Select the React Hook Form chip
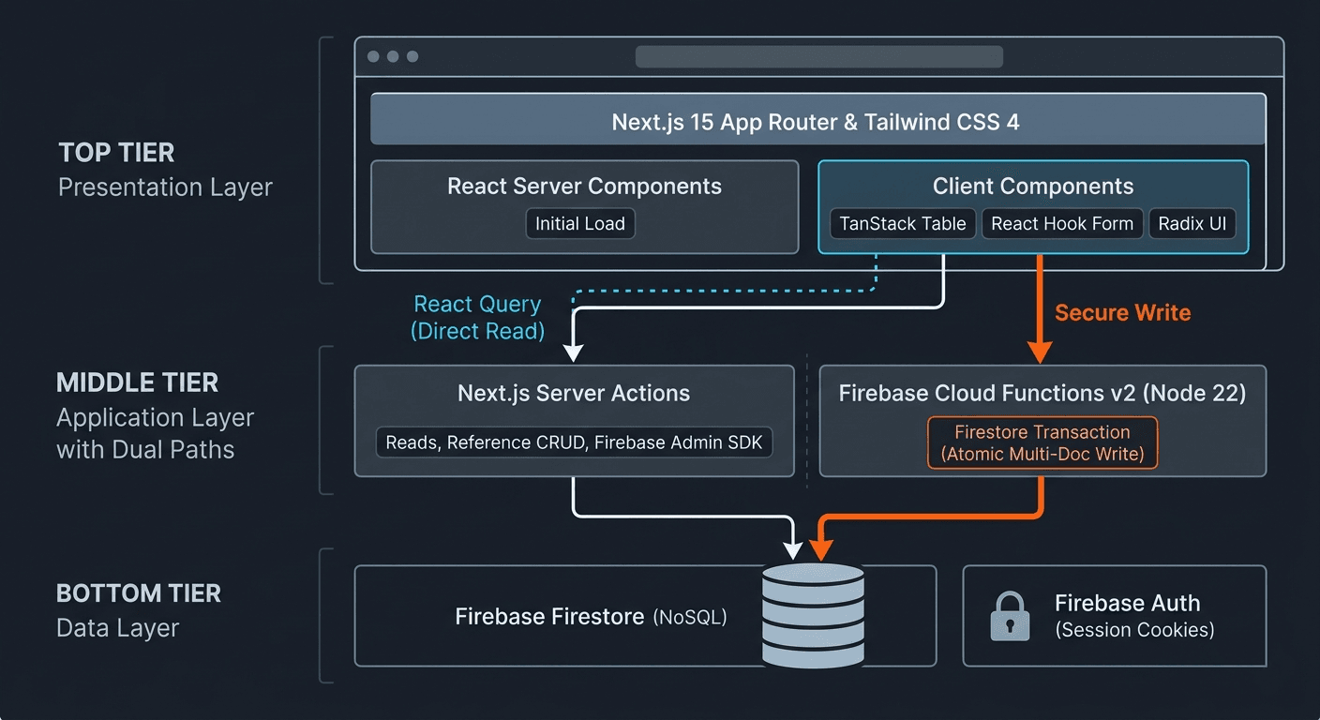Screen dimensions: 1320x720 (1062, 224)
